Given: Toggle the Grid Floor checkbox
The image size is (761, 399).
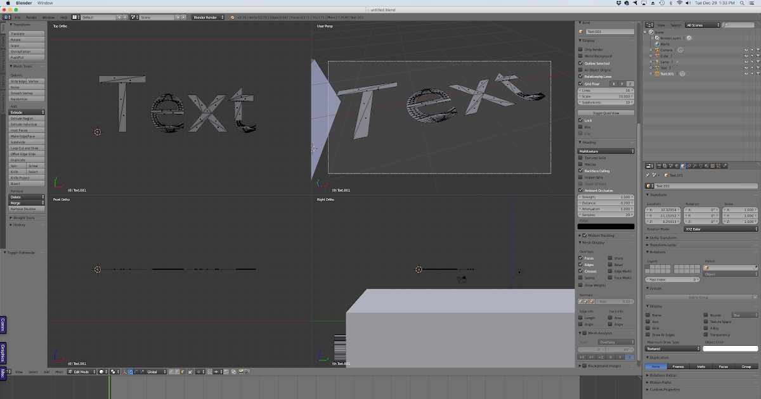Looking at the screenshot, I should coord(580,84).
